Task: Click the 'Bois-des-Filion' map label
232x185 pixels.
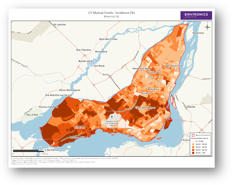Action: click(108, 39)
